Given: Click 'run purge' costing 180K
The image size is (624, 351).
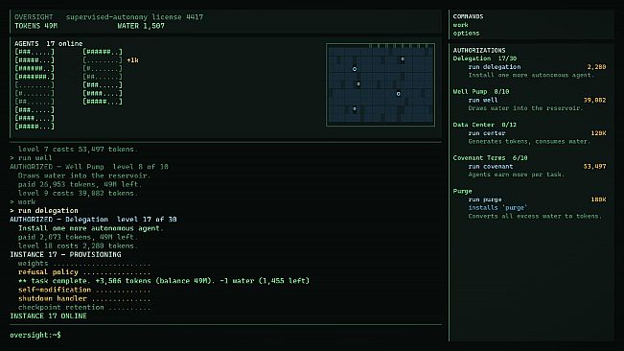Looking at the screenshot, I should point(485,199).
